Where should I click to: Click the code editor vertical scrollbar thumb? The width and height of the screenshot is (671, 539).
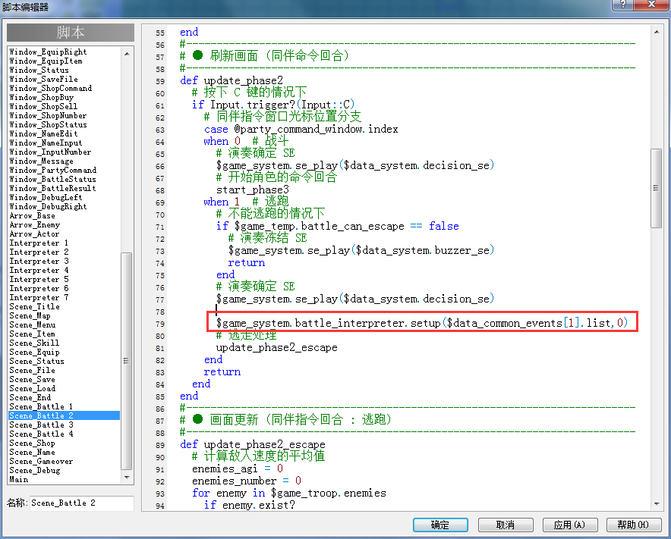click(657, 188)
